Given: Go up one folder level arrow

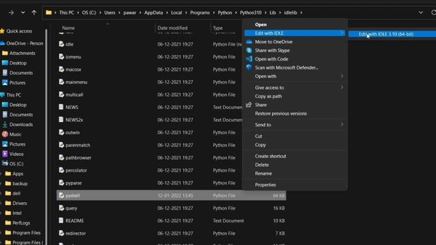Looking at the screenshot, I should click(34, 12).
